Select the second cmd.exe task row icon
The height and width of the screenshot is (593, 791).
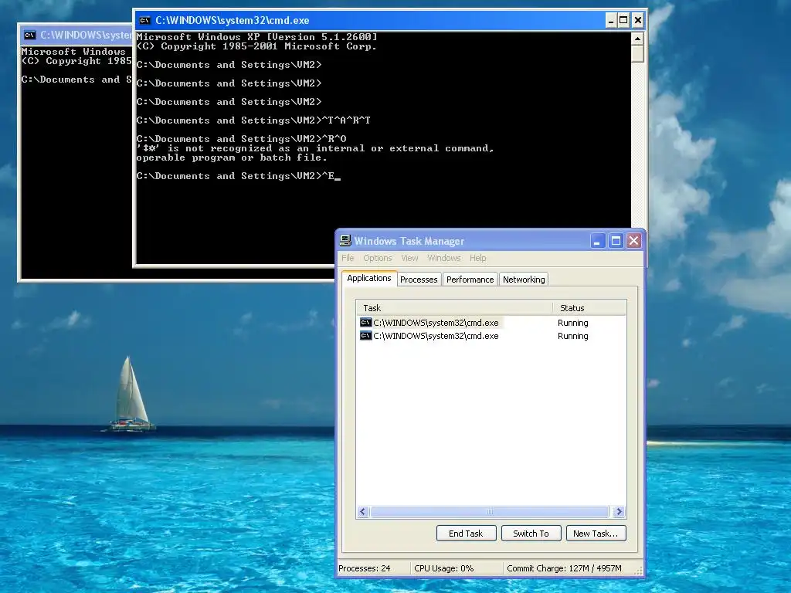coord(365,336)
